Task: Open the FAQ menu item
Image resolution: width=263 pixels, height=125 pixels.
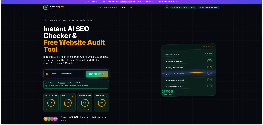Action: (131, 7)
